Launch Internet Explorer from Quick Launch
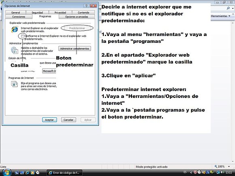This screenshot has width=235, height=176. click(27, 172)
